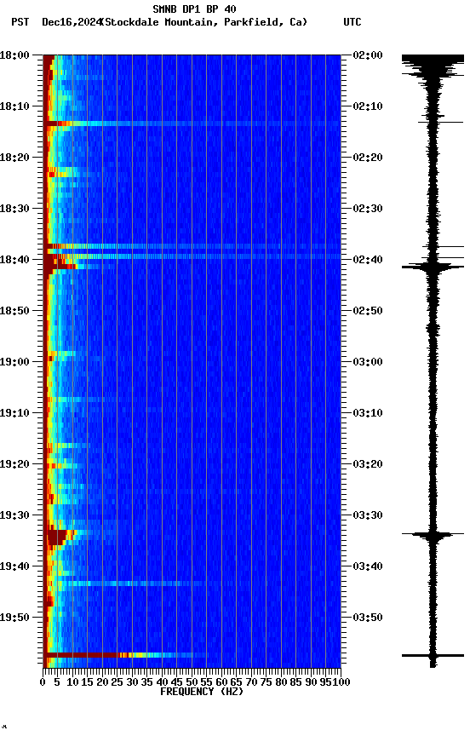Click the '02:00' UTC time label
Screen dimensions: 470x736
[368, 55]
